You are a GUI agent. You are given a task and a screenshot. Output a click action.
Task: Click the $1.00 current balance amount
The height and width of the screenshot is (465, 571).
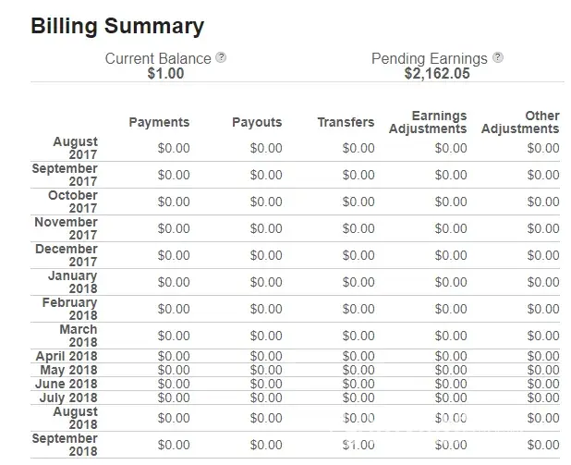click(x=165, y=73)
